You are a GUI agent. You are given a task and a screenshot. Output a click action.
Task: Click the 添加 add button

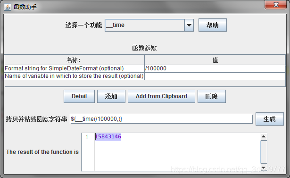(111, 96)
